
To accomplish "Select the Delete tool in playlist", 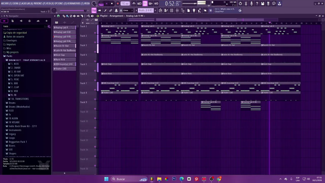I will pos(71,16).
